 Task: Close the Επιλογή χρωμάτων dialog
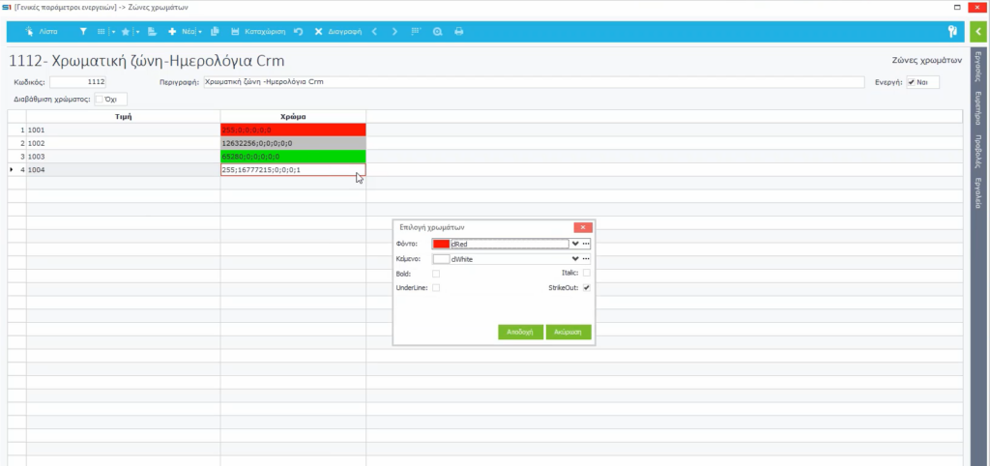(583, 227)
